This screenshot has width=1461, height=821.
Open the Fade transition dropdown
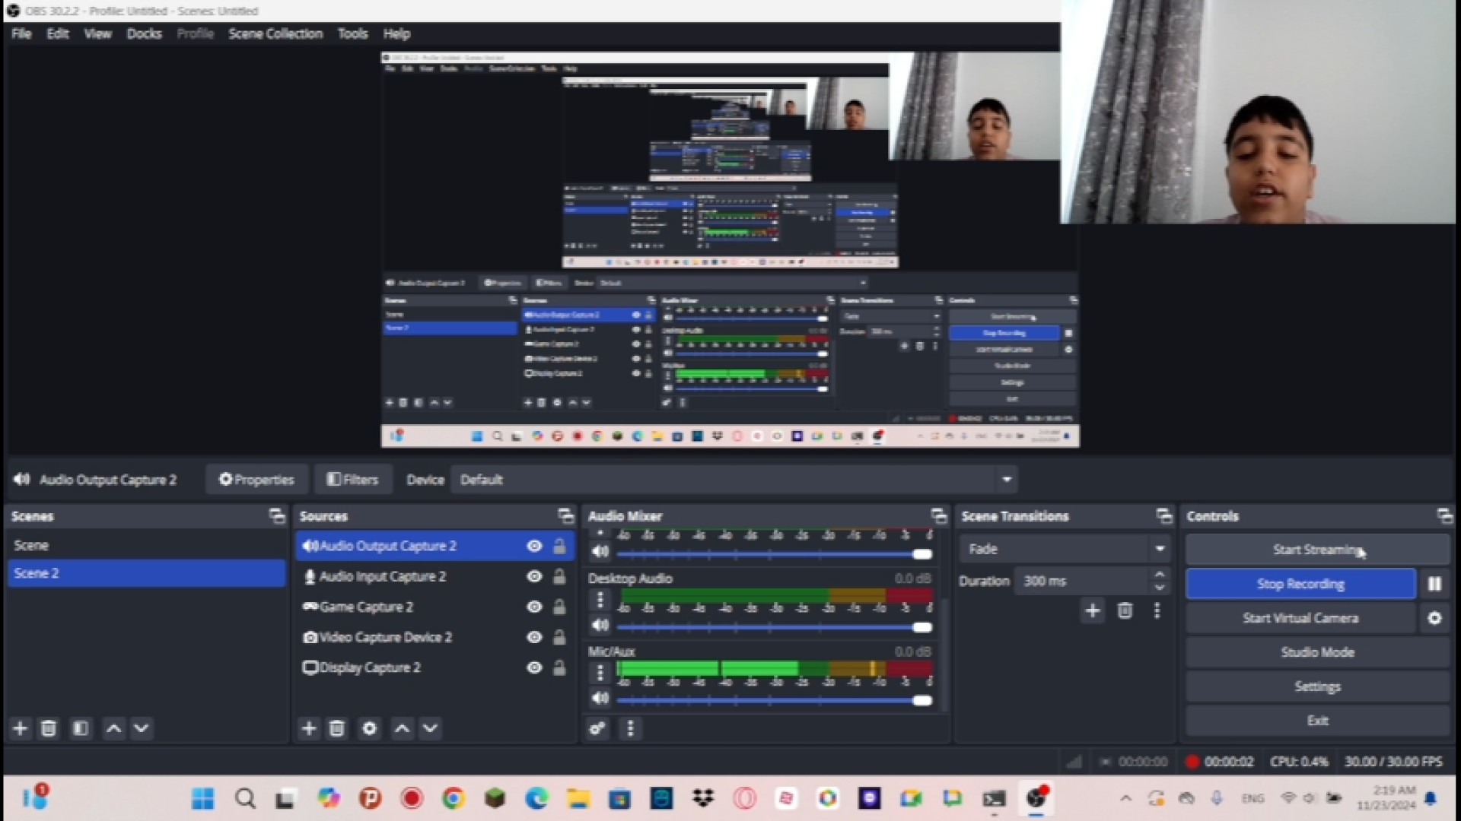click(1065, 549)
